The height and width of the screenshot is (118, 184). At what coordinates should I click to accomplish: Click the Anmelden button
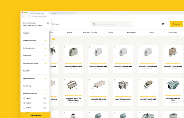176,24
